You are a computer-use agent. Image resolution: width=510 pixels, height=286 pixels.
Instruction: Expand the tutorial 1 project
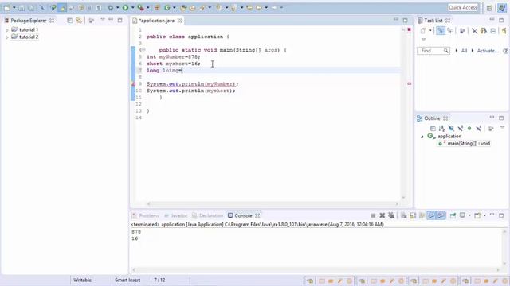point(7,30)
